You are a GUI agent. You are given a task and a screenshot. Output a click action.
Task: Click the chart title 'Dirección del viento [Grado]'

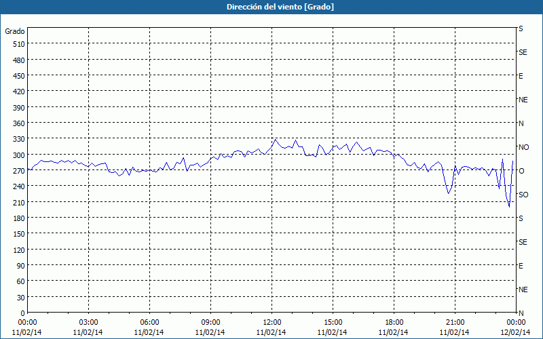click(280, 7)
